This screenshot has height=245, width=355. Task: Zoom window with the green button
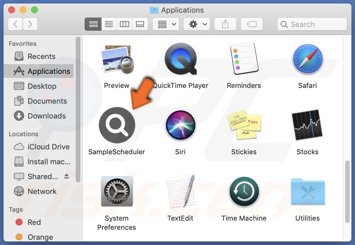35,10
